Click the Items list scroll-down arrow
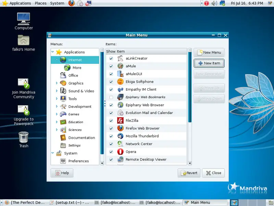Image resolution: width=274 pixels, height=206 pixels. 190,163
